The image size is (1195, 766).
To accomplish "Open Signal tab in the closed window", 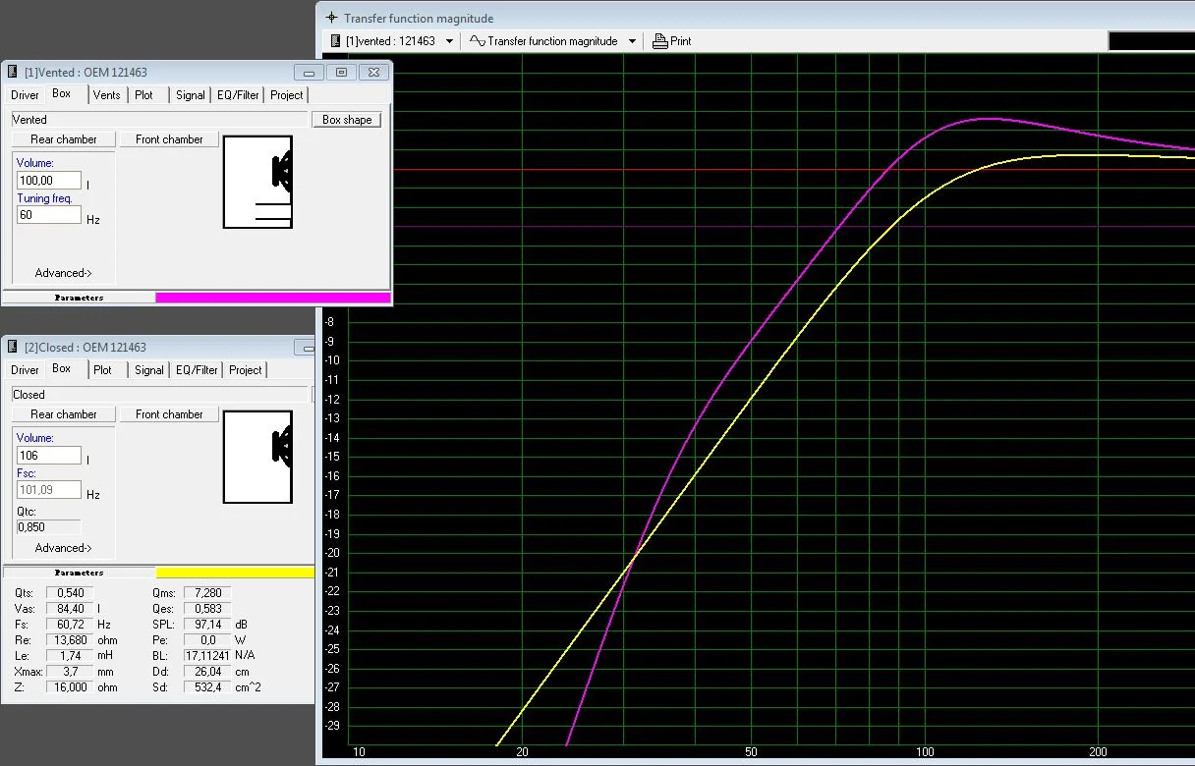I will tap(149, 370).
